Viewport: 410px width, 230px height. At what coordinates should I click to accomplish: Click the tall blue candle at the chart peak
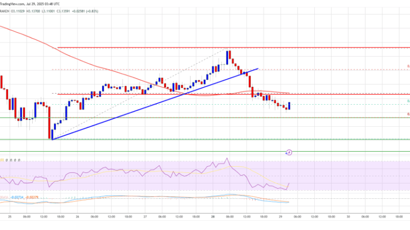227,58
